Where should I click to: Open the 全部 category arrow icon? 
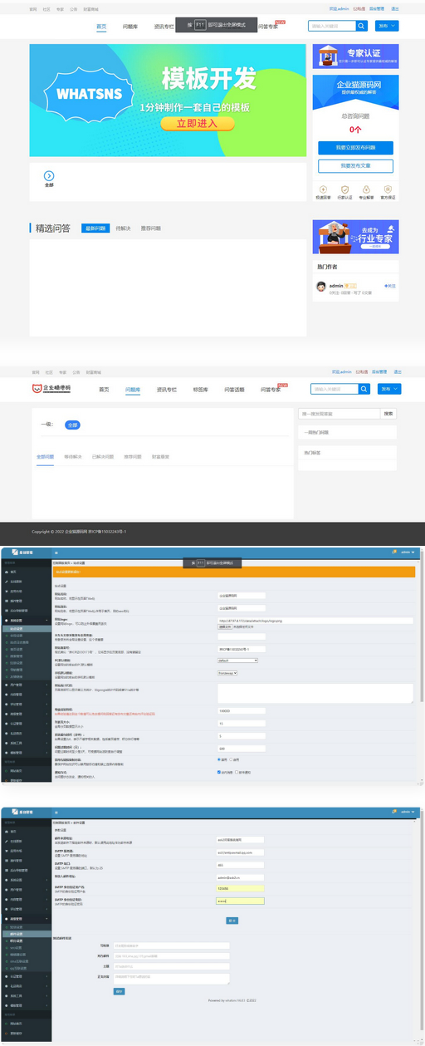pos(49,175)
